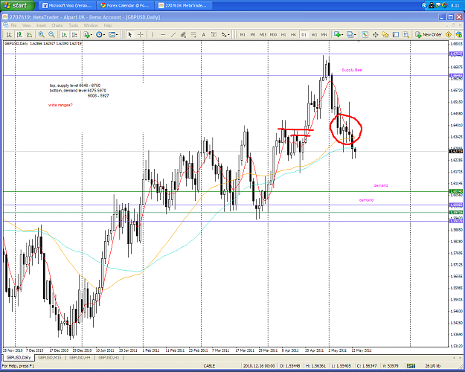Screen dimensions: 465x372
Task: Open the File menu
Action: pyautogui.click(x=13, y=25)
